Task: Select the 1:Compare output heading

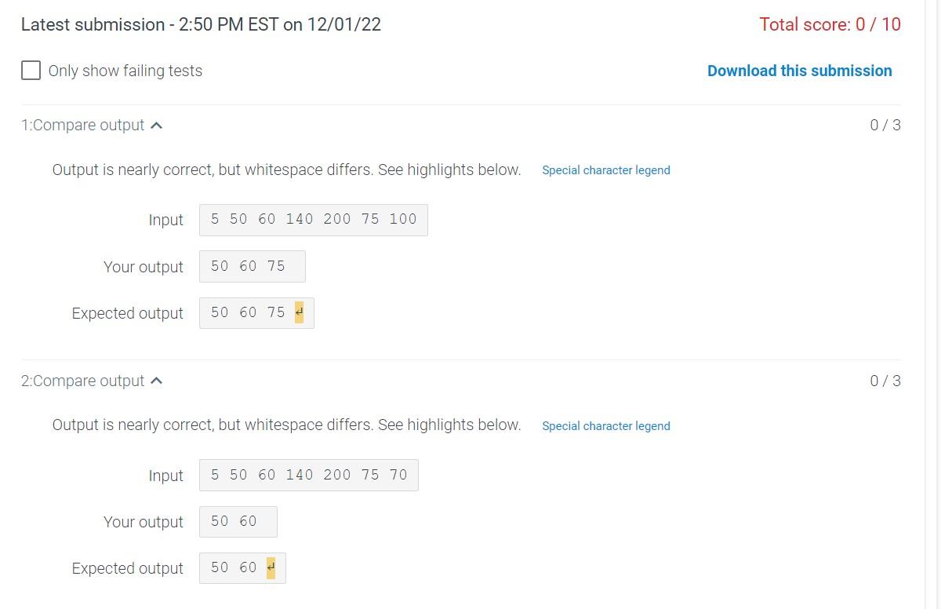Action: (x=82, y=125)
